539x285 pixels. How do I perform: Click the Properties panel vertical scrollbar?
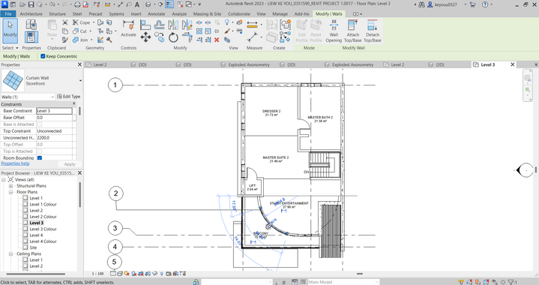pyautogui.click(x=79, y=111)
